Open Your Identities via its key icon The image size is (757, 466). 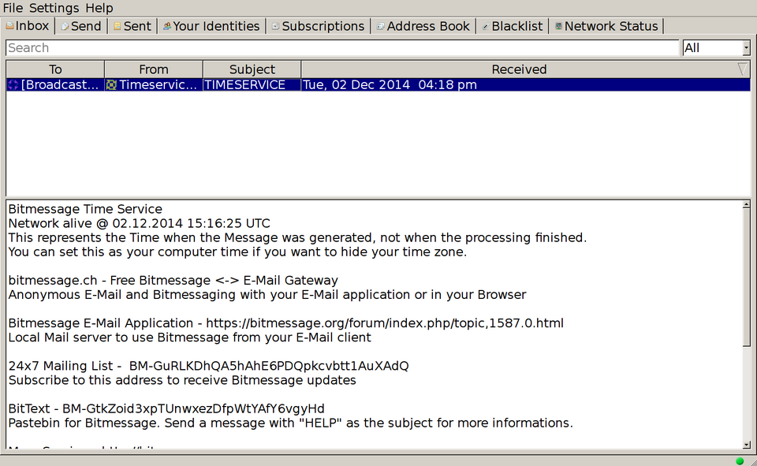pyautogui.click(x=166, y=25)
